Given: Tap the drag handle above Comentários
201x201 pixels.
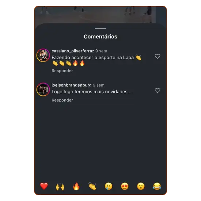Looking at the screenshot, I should pyautogui.click(x=100, y=29).
